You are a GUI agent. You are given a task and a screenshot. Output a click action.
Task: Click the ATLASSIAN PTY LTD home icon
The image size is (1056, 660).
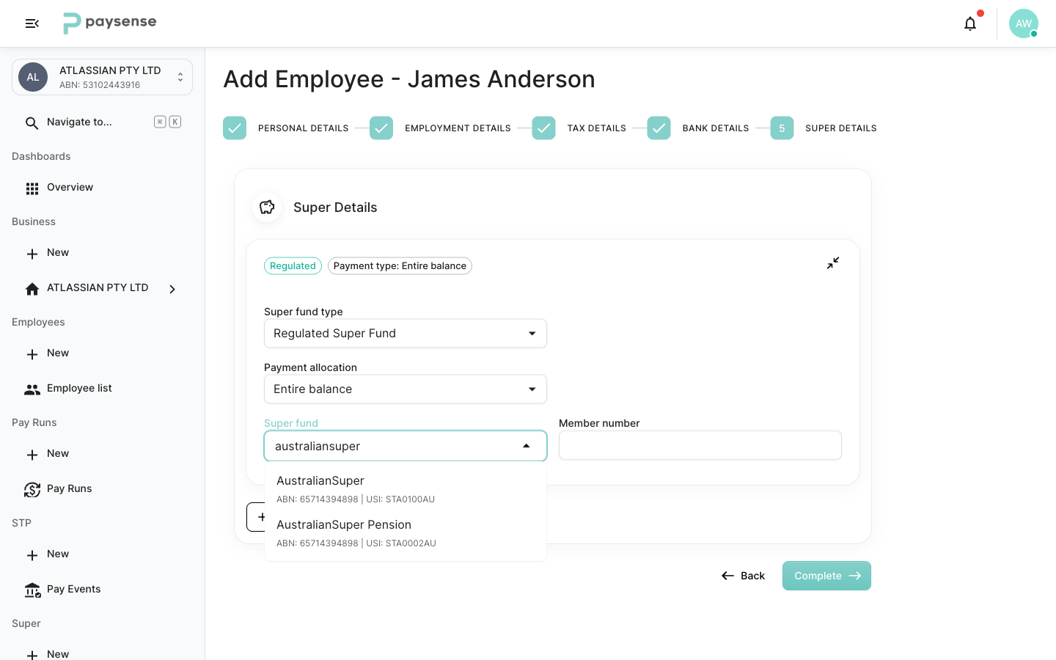pos(32,289)
